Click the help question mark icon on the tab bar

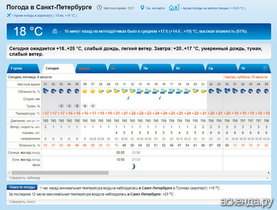click(x=265, y=68)
